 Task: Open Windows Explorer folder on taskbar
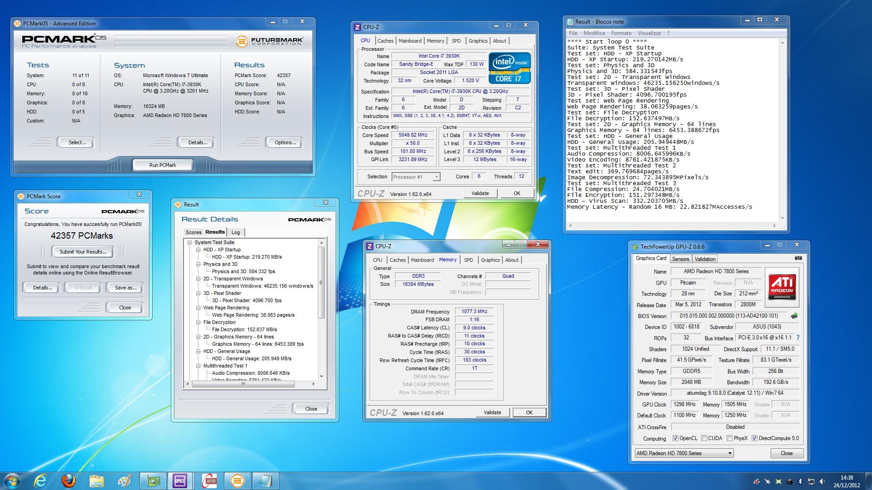point(96,481)
